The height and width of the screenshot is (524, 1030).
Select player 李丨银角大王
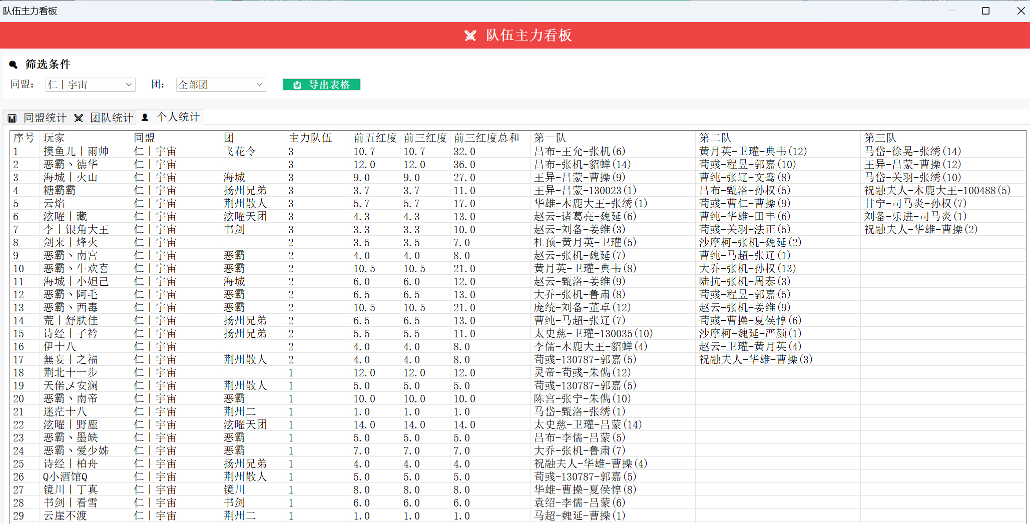pyautogui.click(x=76, y=229)
